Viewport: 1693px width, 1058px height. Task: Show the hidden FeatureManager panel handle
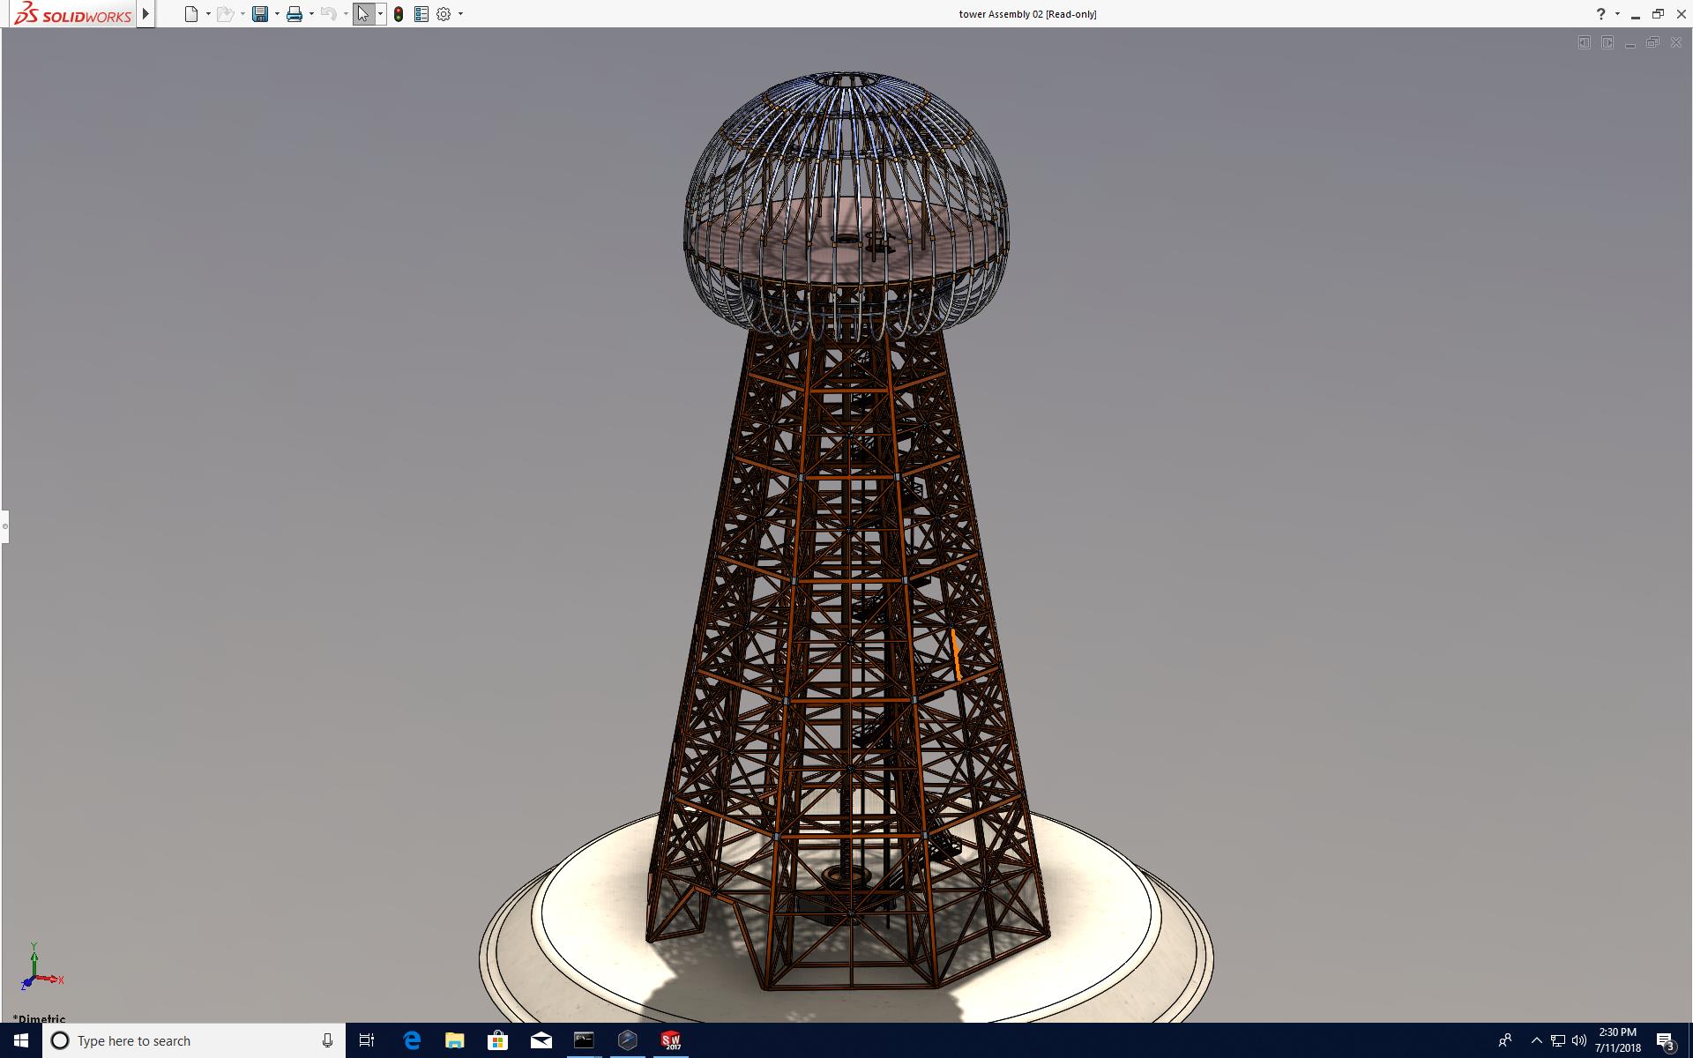[x=4, y=526]
